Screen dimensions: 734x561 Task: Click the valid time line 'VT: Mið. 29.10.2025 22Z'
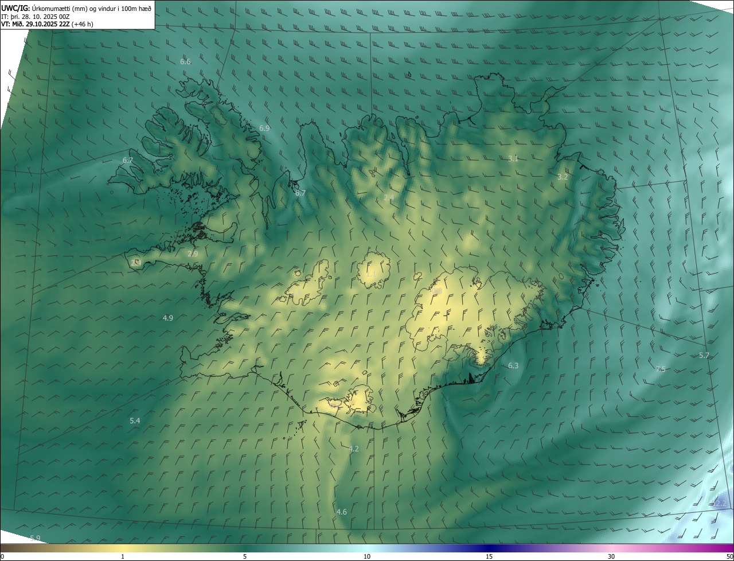[47, 24]
